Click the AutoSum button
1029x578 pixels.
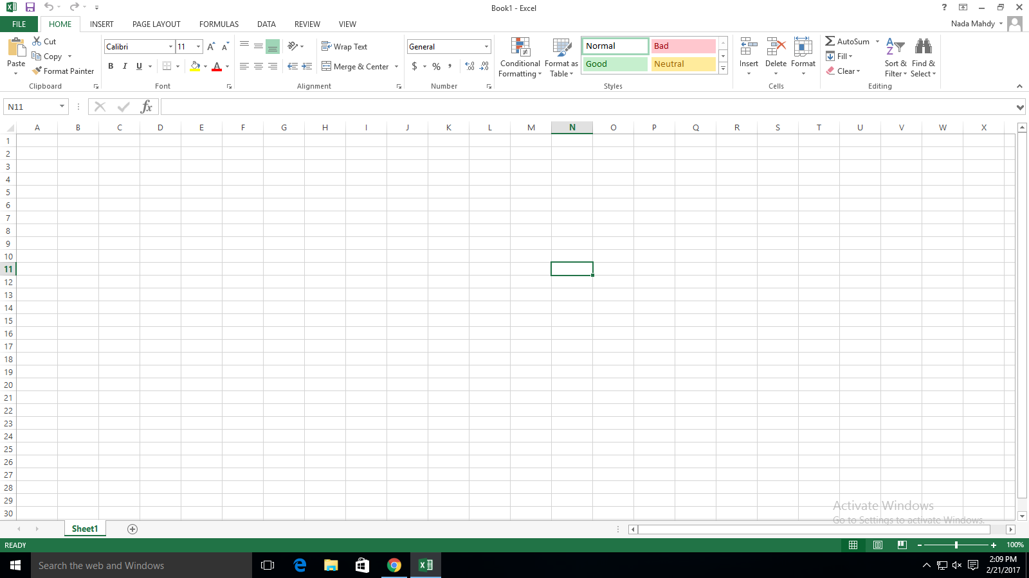click(848, 41)
